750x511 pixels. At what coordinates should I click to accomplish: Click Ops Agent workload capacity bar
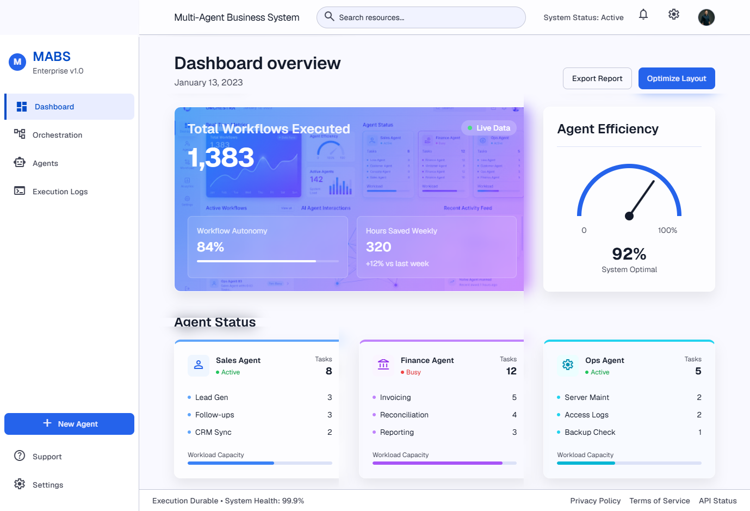click(629, 463)
